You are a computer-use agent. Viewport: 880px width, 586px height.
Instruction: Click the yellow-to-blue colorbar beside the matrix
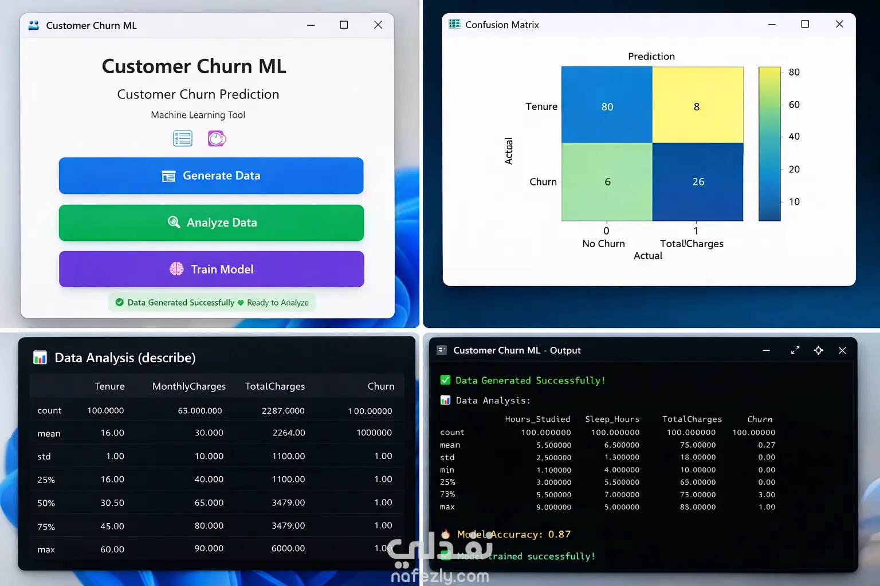coord(769,144)
